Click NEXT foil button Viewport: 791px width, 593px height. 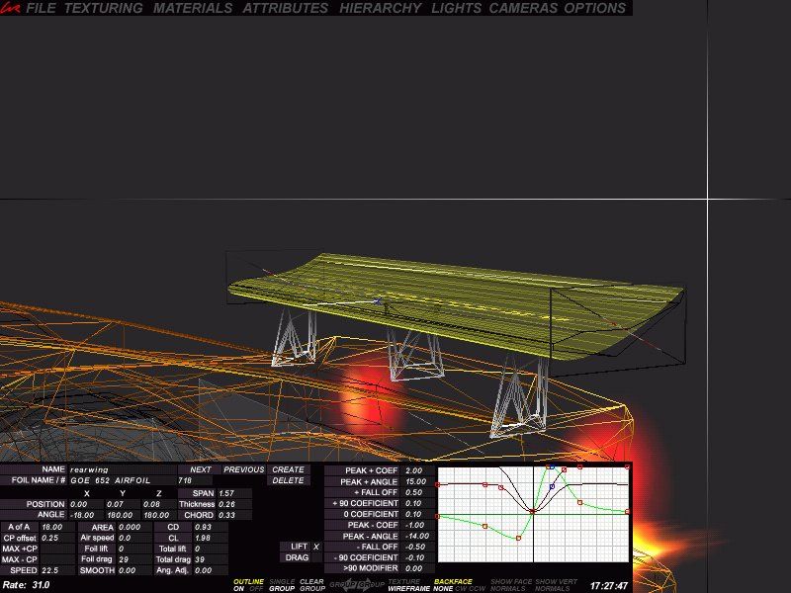[201, 469]
